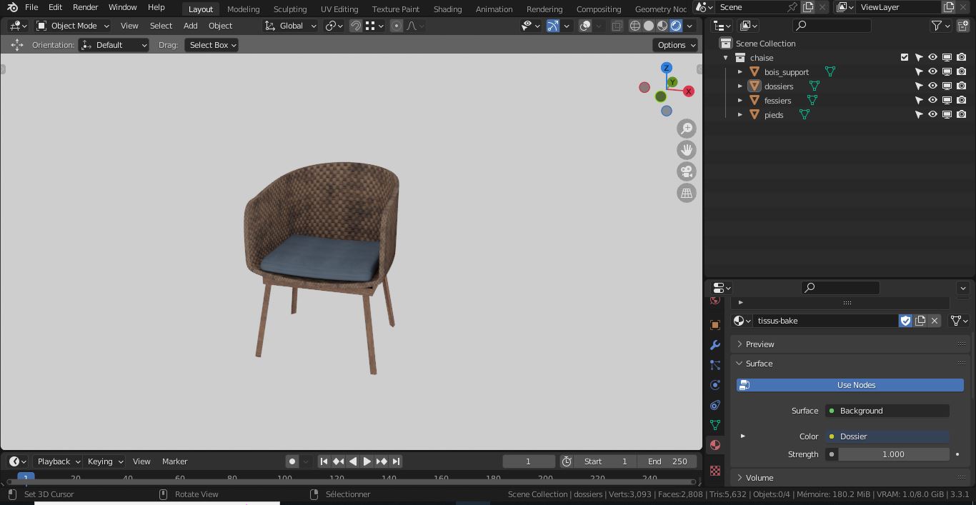976x505 pixels.
Task: Open the Object Mode dropdown
Action: 71,25
